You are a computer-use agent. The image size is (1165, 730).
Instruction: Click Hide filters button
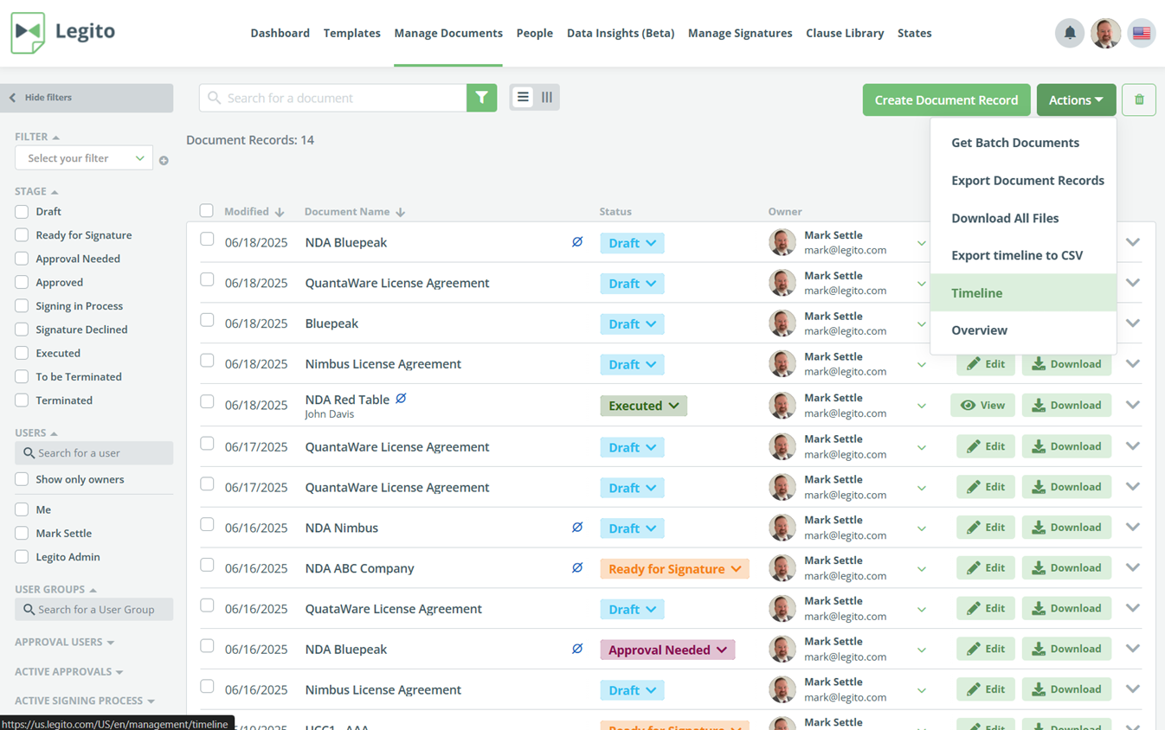(87, 98)
